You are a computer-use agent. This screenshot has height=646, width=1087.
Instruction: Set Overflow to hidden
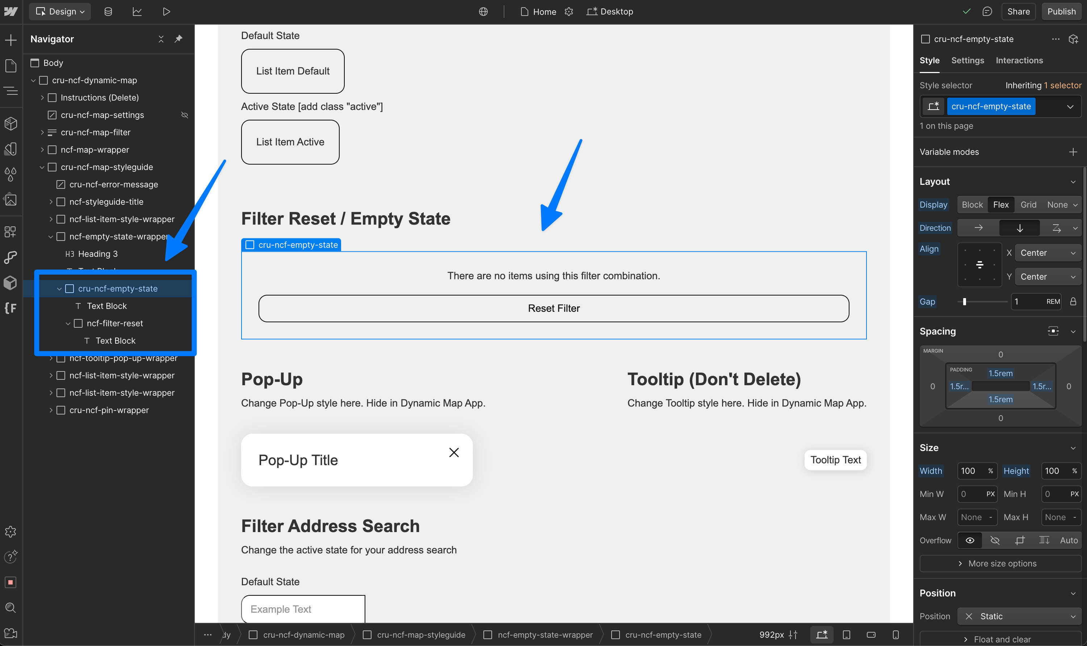pos(995,540)
